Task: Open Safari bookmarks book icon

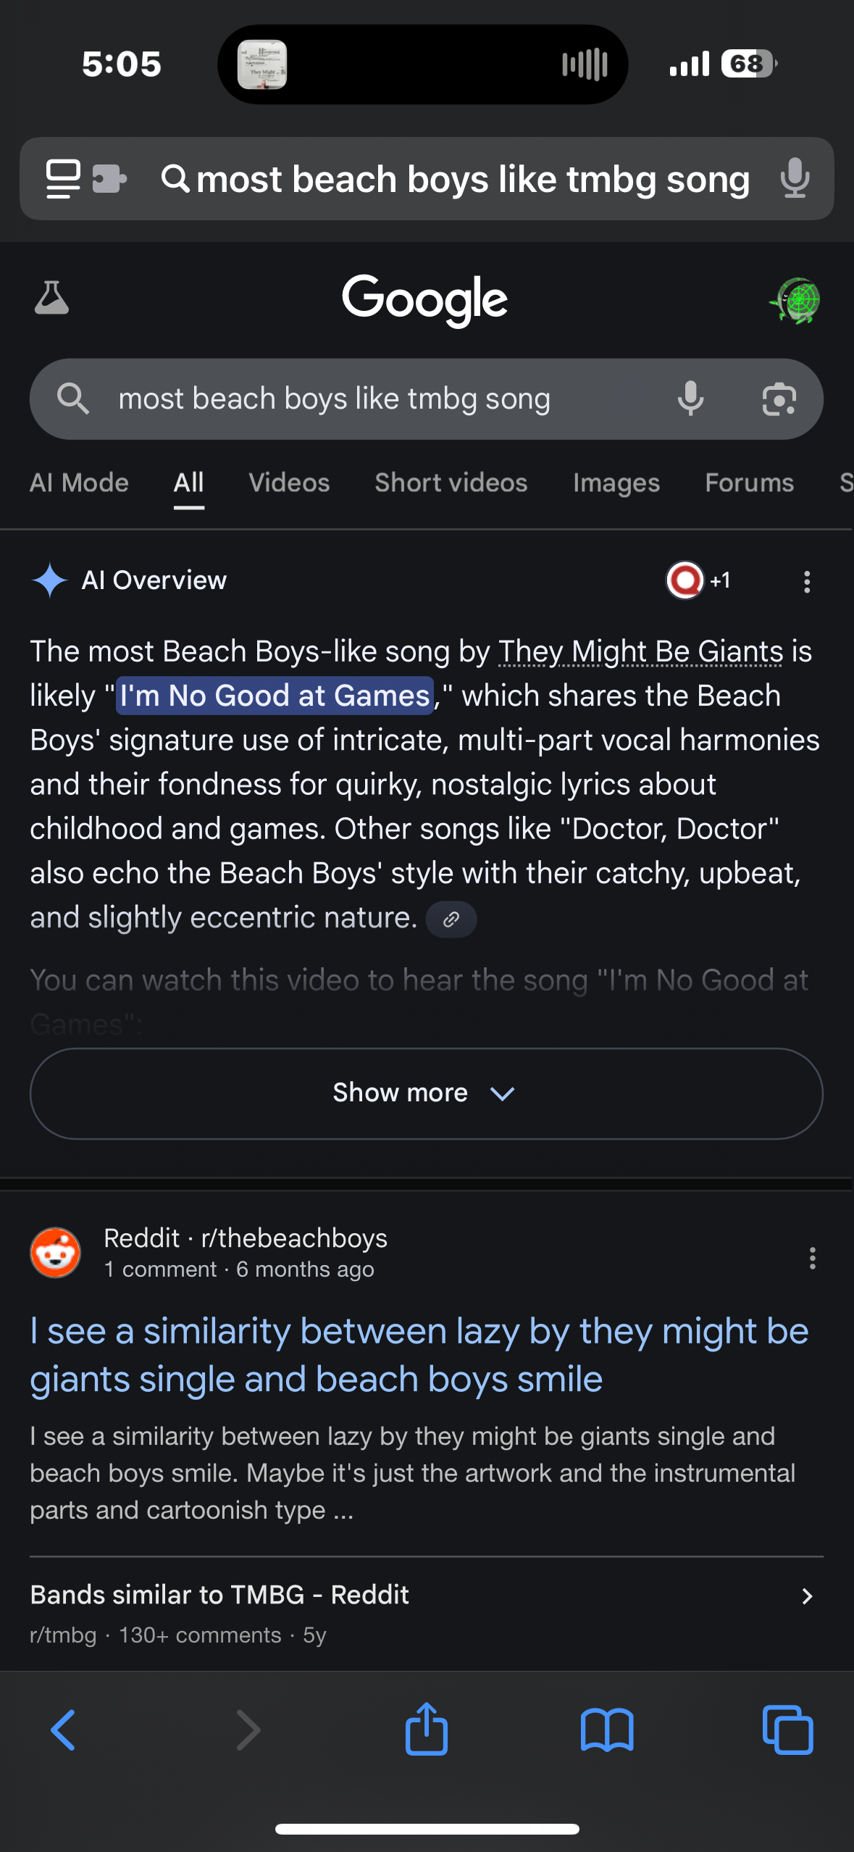Action: (607, 1730)
